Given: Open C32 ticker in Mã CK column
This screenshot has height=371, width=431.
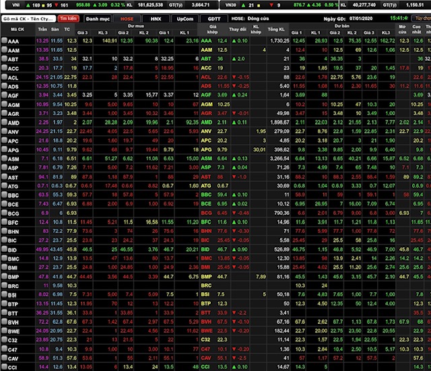Looking at the screenshot, I should click(13, 340).
